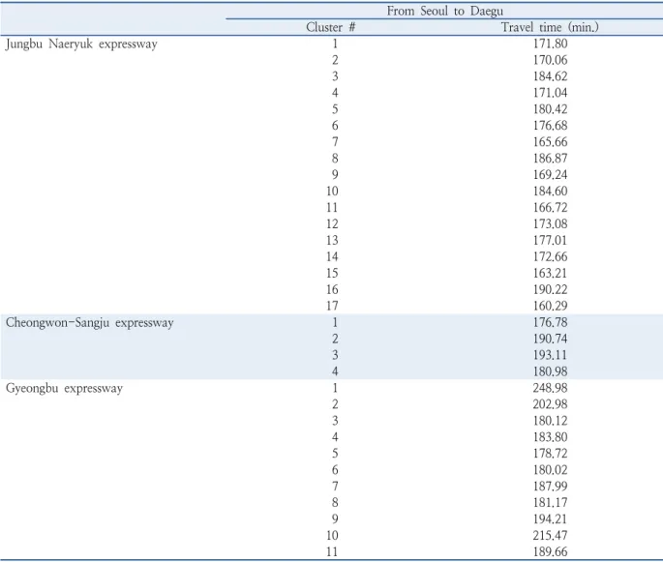The image size is (663, 562).
Task: Click the travel time value 183.80
Action: 550,437
